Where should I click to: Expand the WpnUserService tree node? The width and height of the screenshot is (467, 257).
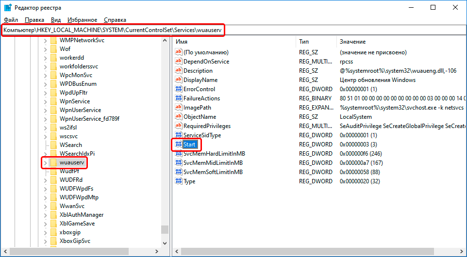coord(45,110)
